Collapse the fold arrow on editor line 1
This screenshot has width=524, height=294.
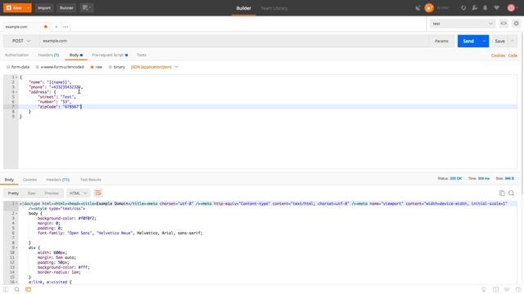16,78
